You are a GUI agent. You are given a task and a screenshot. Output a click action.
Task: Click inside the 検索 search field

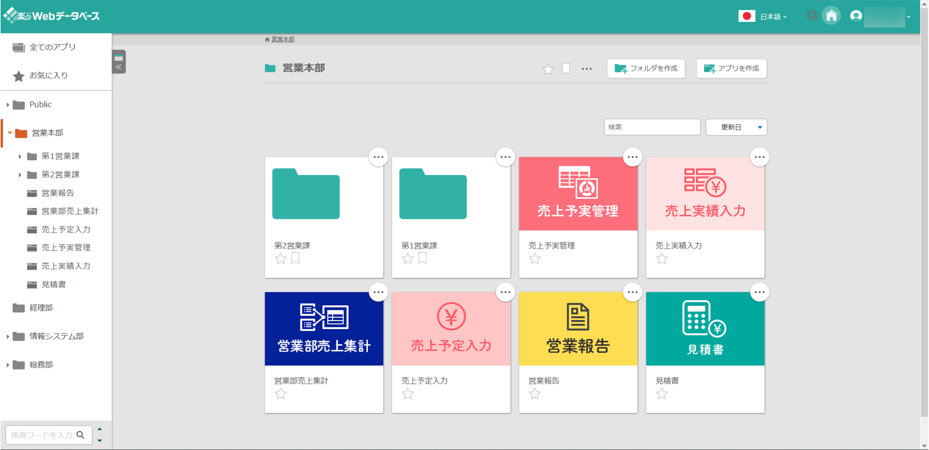pyautogui.click(x=651, y=127)
